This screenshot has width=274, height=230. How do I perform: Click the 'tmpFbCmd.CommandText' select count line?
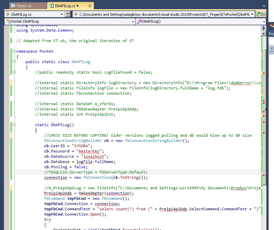click(x=152, y=209)
